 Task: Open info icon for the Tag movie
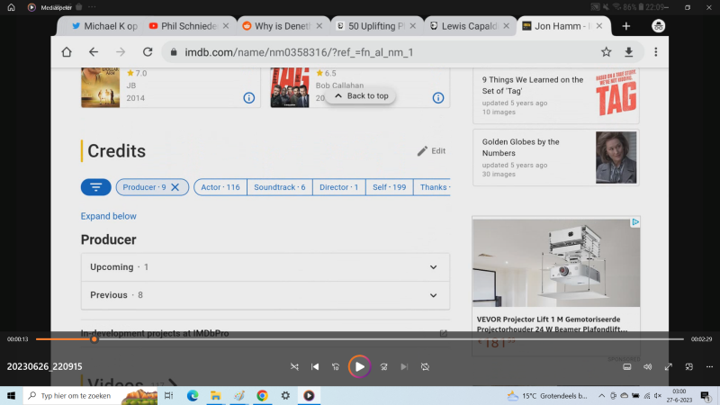point(438,98)
